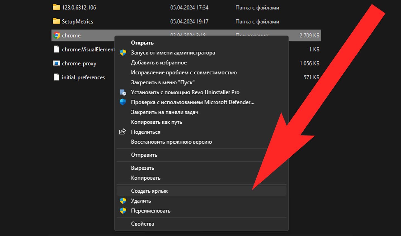Choose 'Открыть' from the context menu
The width and height of the screenshot is (401, 236).
click(142, 43)
